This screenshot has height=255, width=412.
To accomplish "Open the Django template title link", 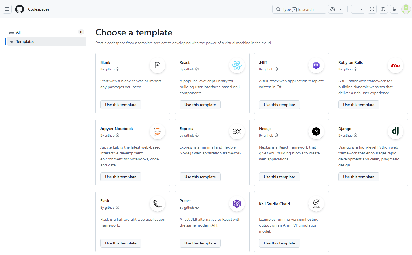I will click(345, 129).
